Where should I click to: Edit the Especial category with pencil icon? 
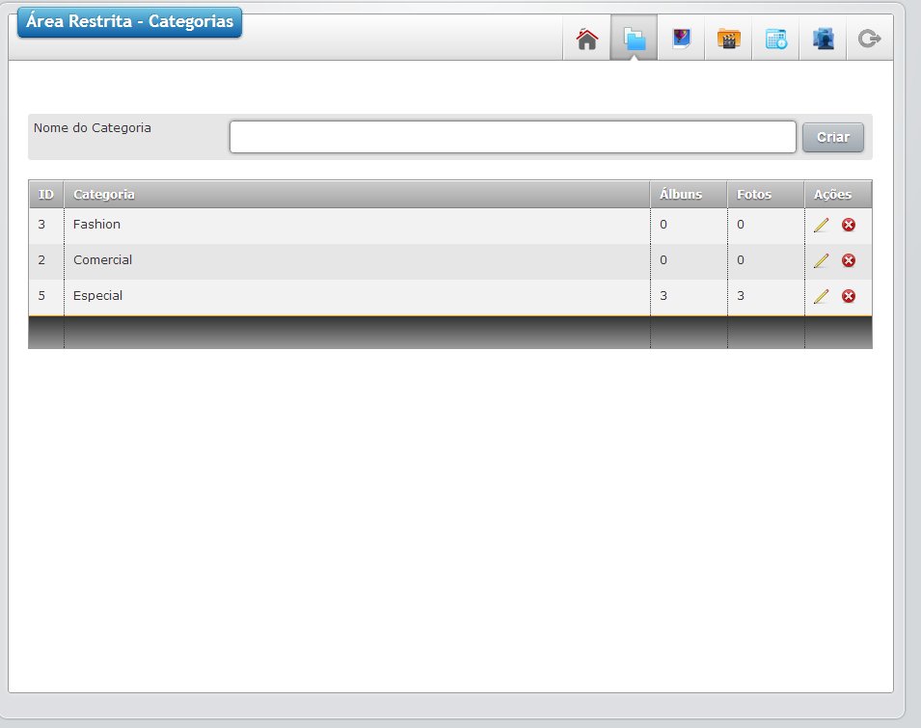click(821, 296)
